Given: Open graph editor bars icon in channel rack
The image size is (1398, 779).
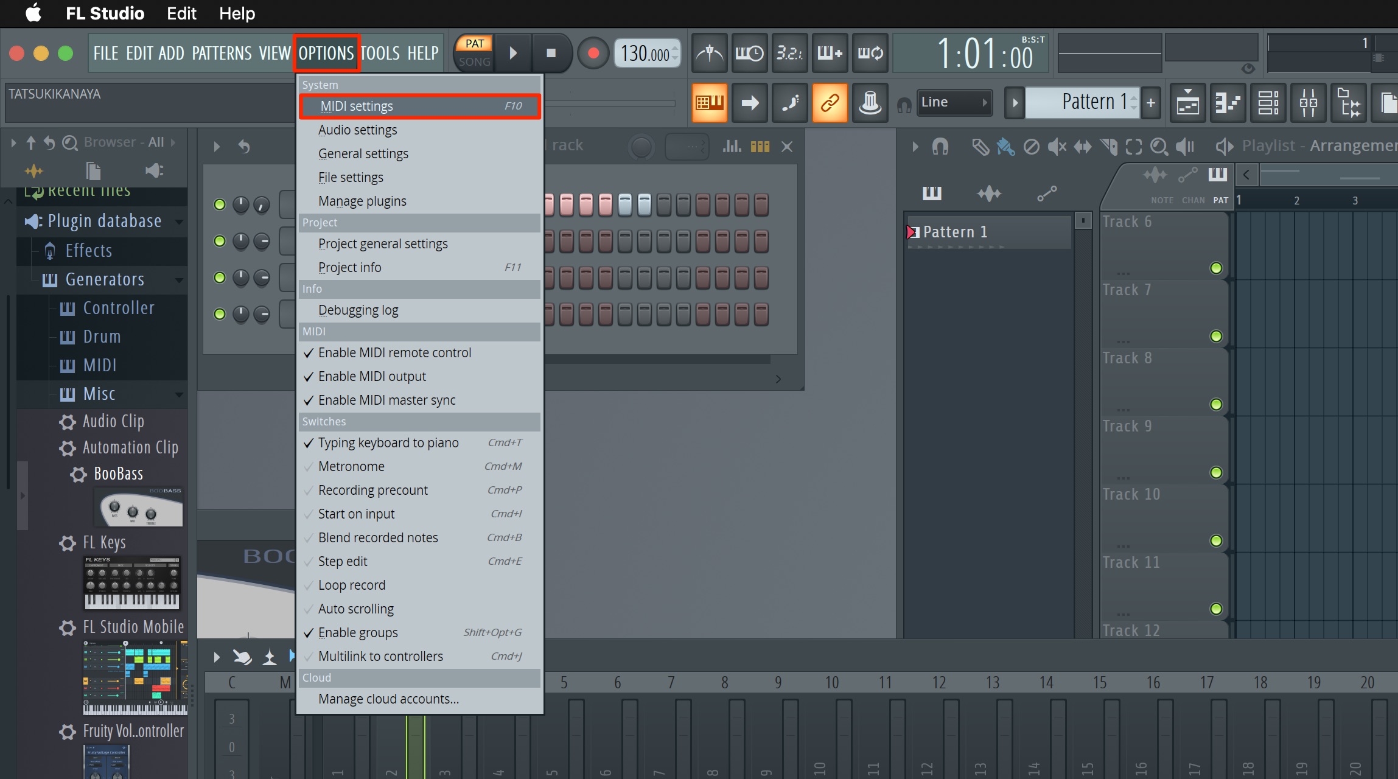Looking at the screenshot, I should pyautogui.click(x=732, y=146).
